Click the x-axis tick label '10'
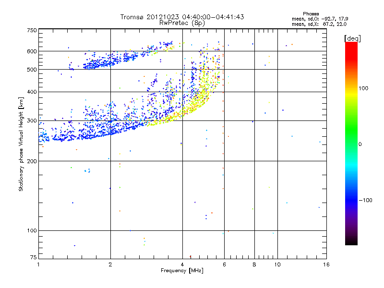The image size is (384, 288). (277, 264)
